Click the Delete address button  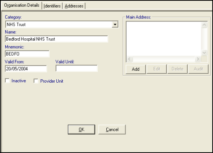click(x=178, y=69)
